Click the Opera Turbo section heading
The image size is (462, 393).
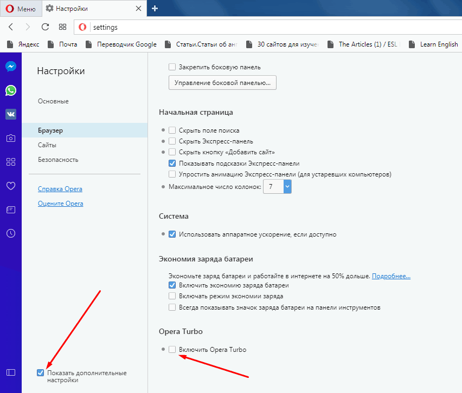click(x=181, y=331)
